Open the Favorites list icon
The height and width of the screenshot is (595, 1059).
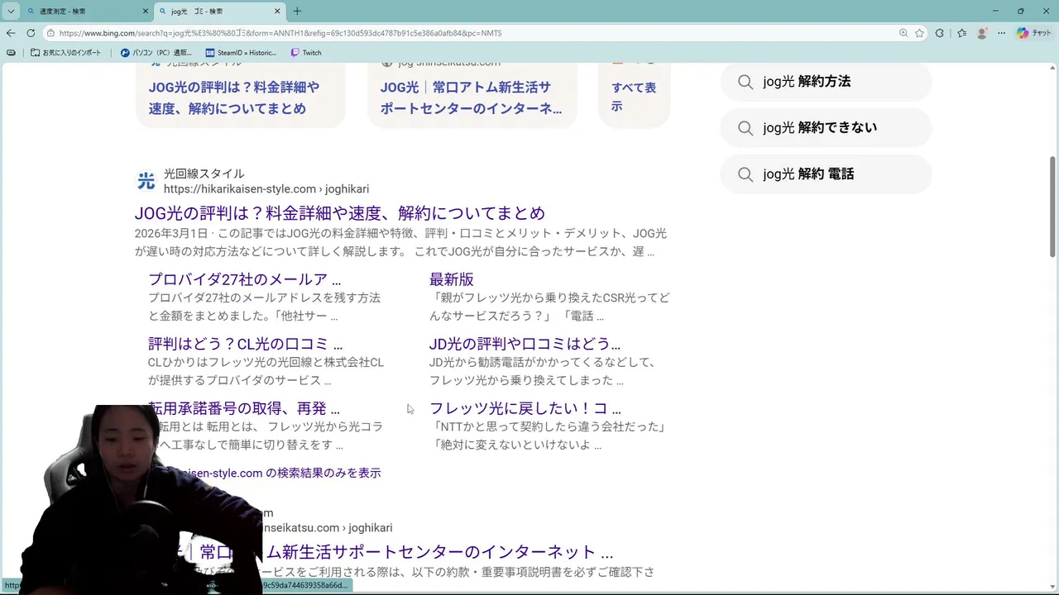coord(961,33)
